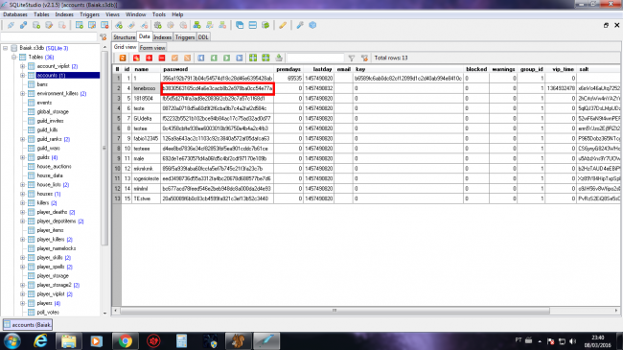Click the edit table icon
Screen dimensions: 623x350
92,25
